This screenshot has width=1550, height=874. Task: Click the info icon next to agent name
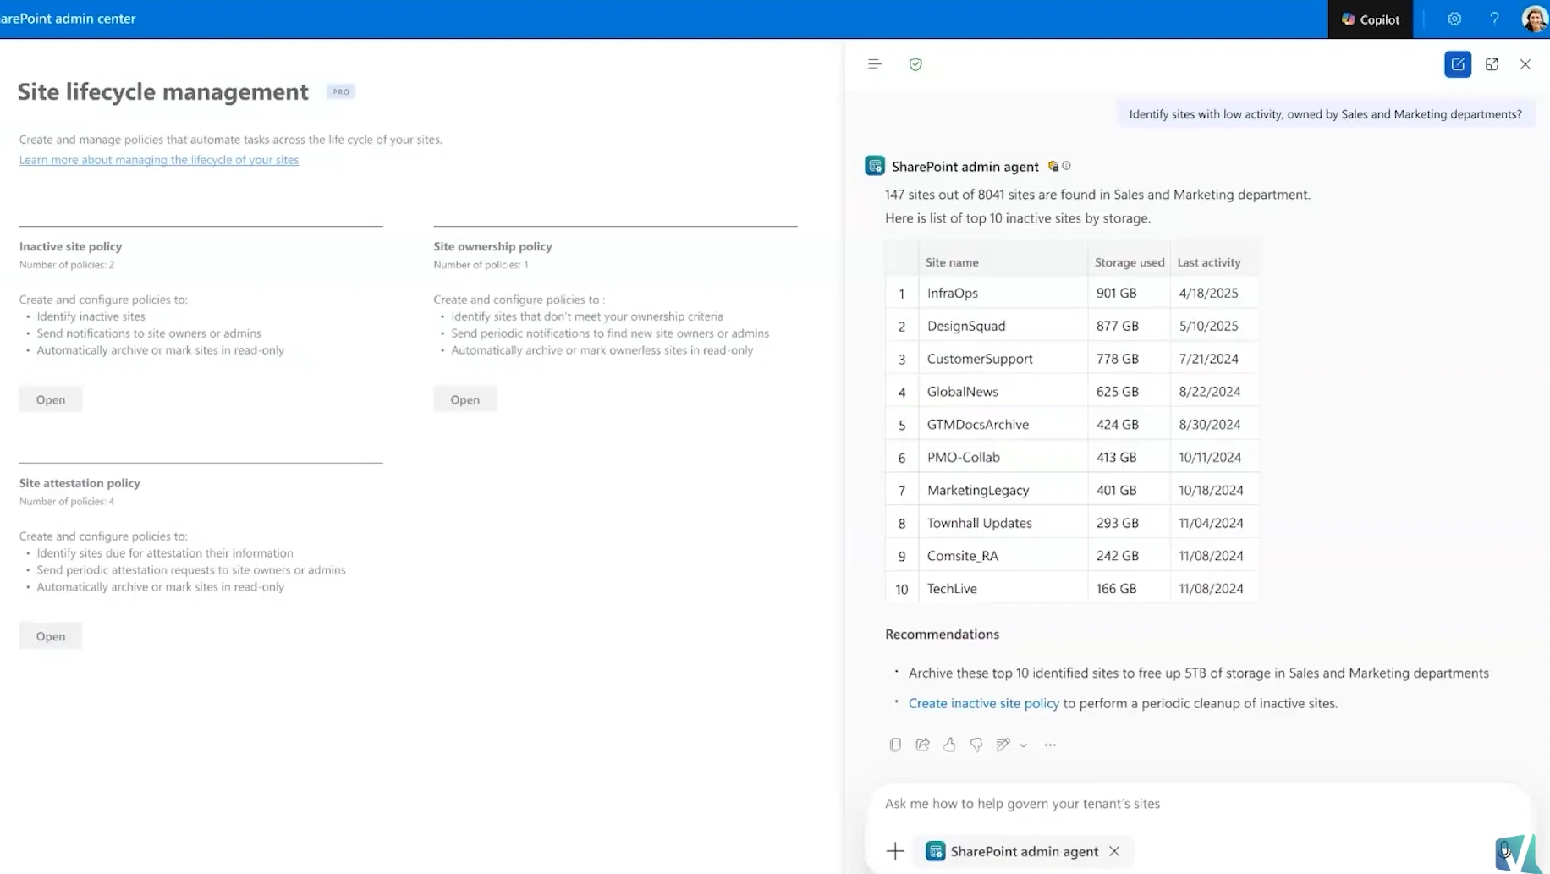1066,166
